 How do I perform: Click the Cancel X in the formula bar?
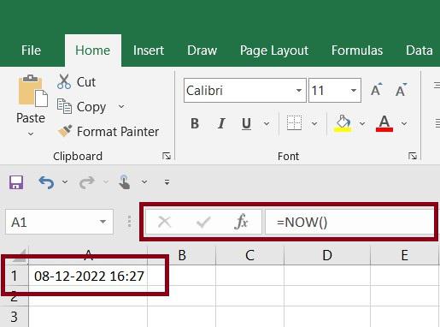pyautogui.click(x=164, y=222)
